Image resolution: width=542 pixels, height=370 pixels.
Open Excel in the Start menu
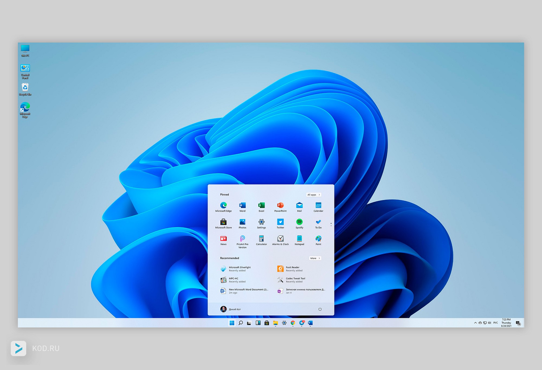tap(261, 207)
